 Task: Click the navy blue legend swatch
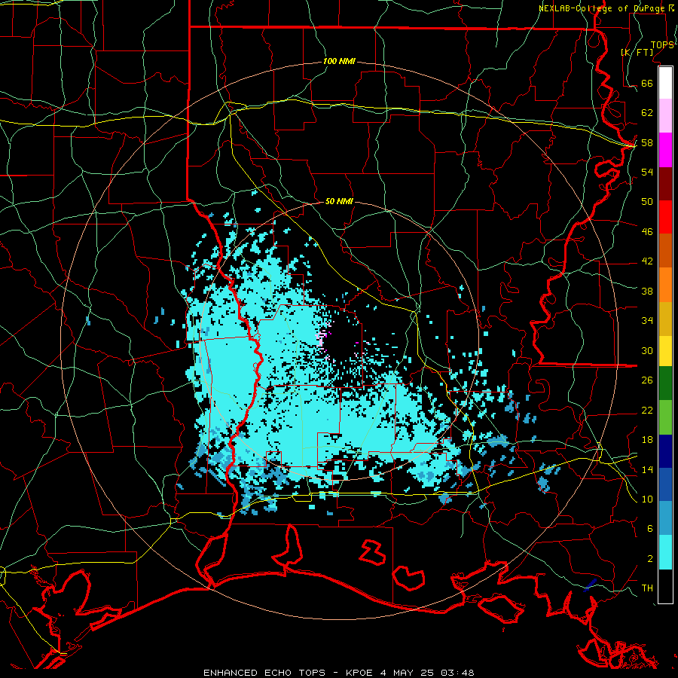(x=665, y=451)
